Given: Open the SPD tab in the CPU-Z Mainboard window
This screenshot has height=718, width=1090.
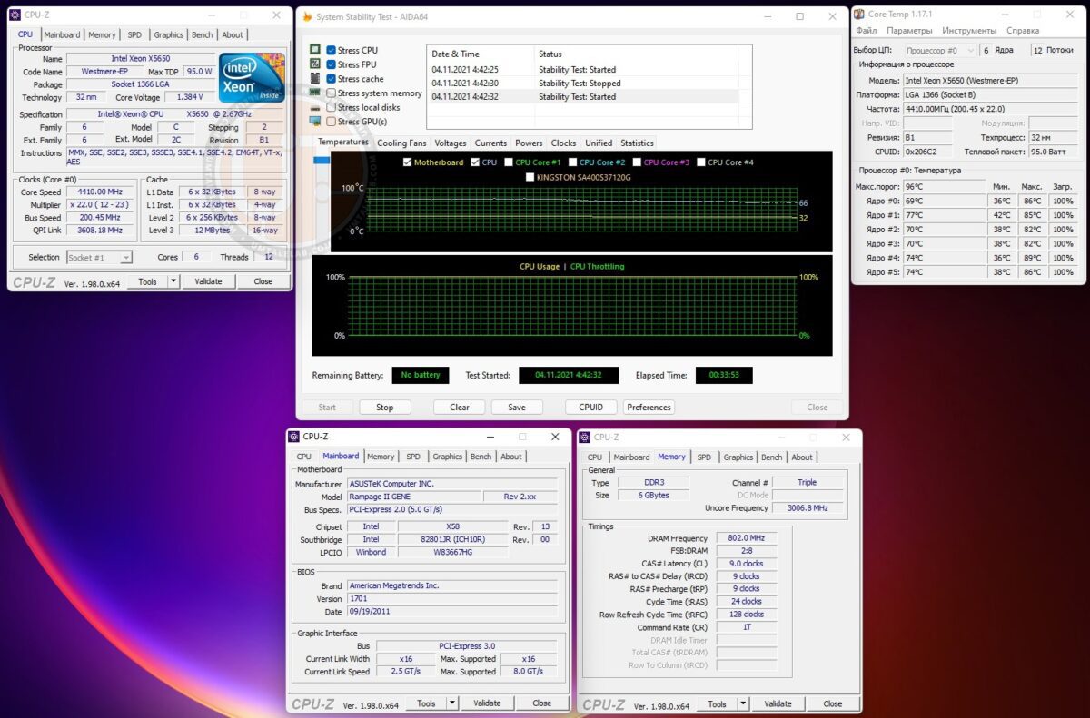Looking at the screenshot, I should (x=413, y=457).
